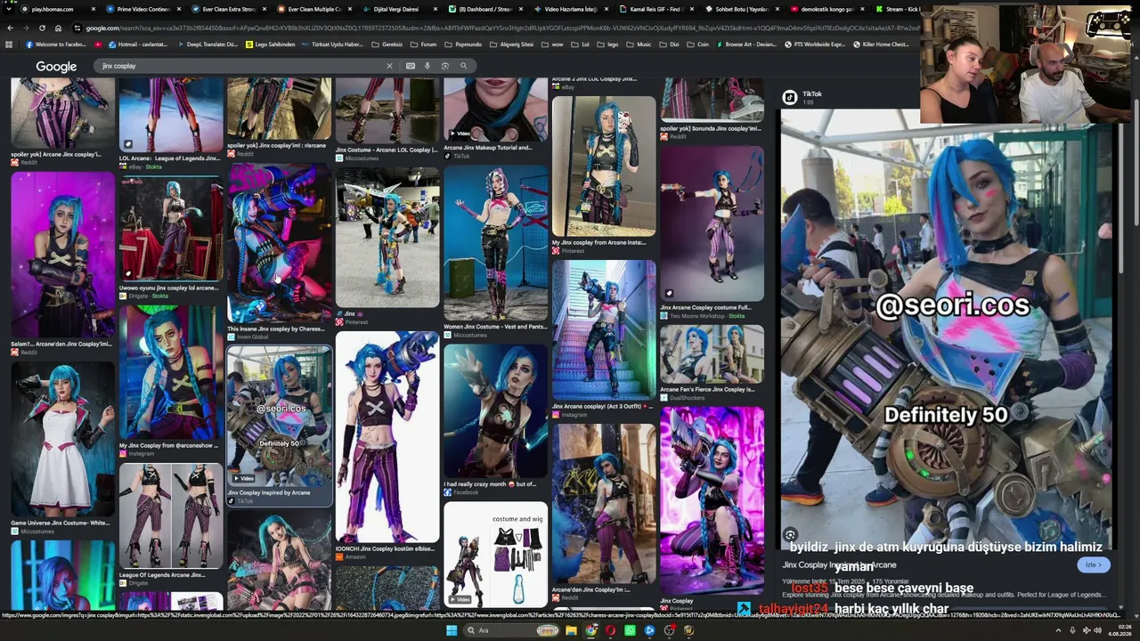This screenshot has height=641, width=1140.
Task: Submit search with the magnifier icon
Action: click(463, 66)
